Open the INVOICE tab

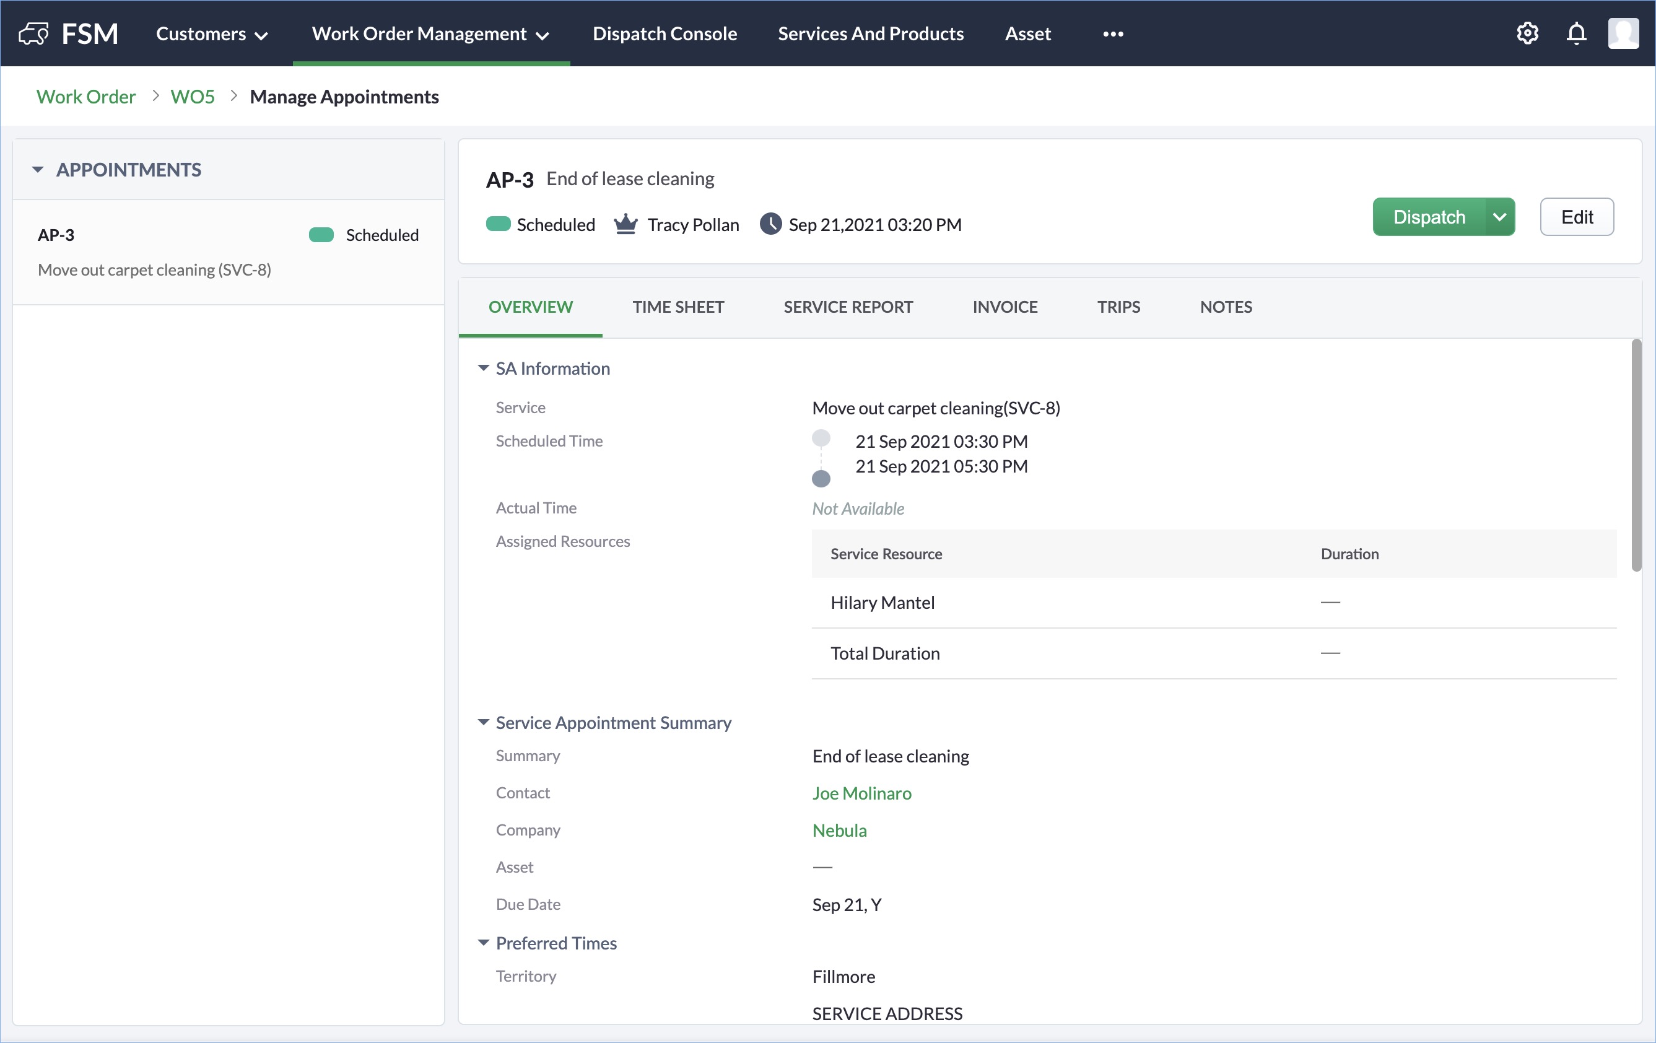(1004, 307)
